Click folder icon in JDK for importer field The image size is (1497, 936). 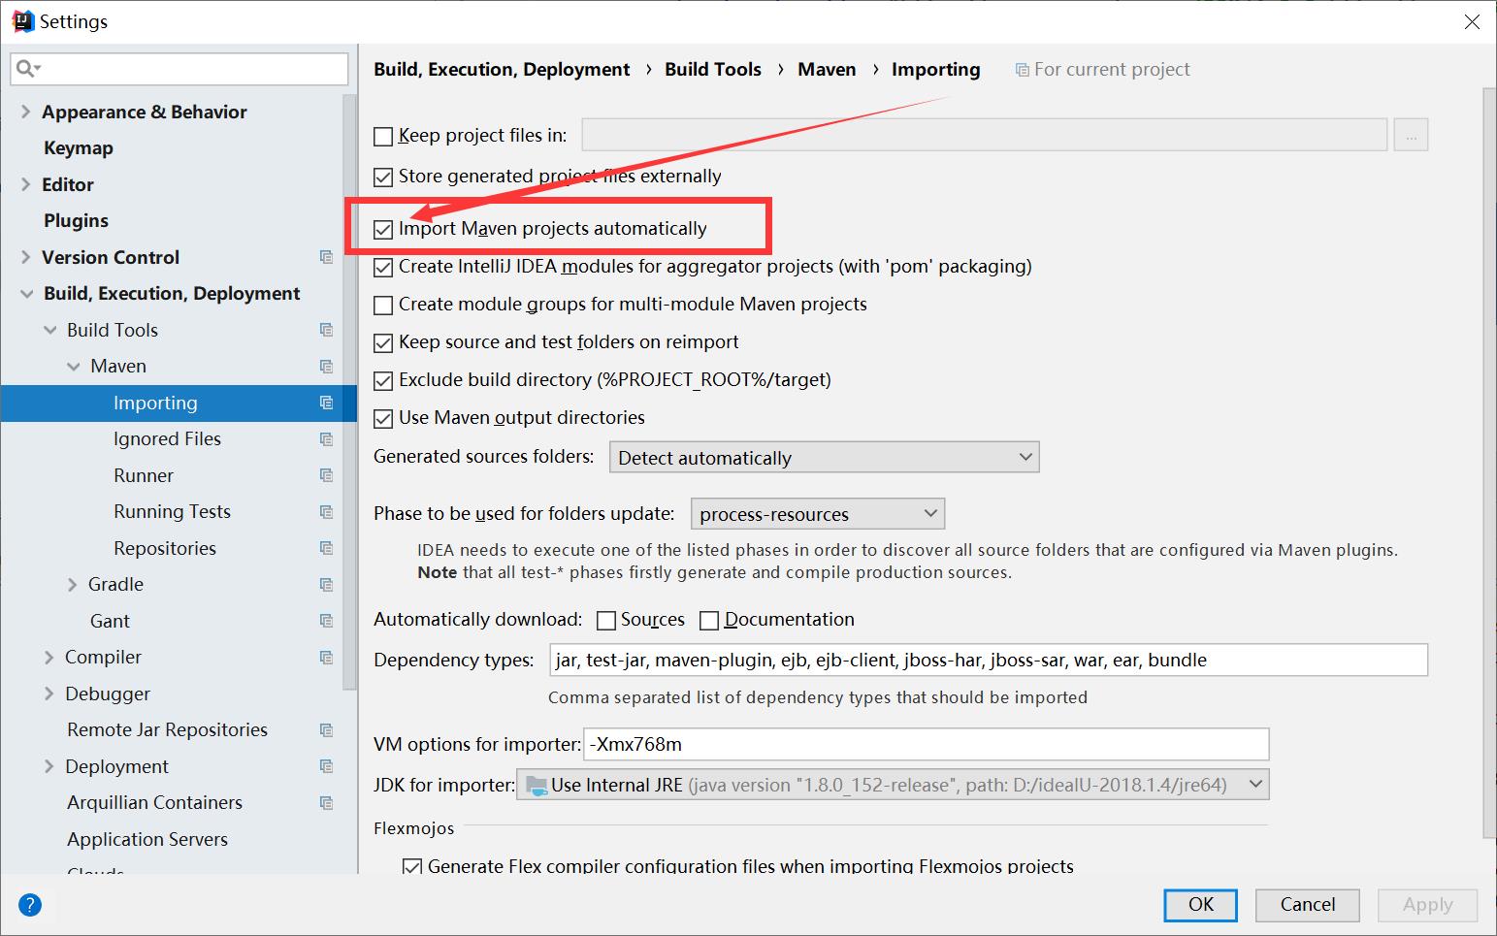(x=536, y=786)
